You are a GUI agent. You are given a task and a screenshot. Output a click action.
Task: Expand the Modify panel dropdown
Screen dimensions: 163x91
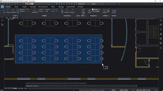click(x=45, y=16)
